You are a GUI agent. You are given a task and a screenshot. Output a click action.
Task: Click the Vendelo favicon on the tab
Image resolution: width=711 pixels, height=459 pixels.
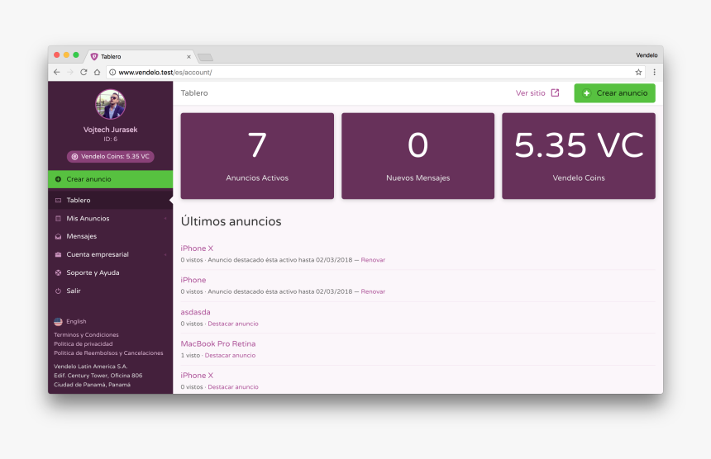coord(94,57)
